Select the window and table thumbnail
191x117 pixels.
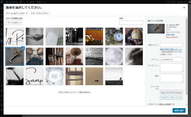click(x=74, y=76)
